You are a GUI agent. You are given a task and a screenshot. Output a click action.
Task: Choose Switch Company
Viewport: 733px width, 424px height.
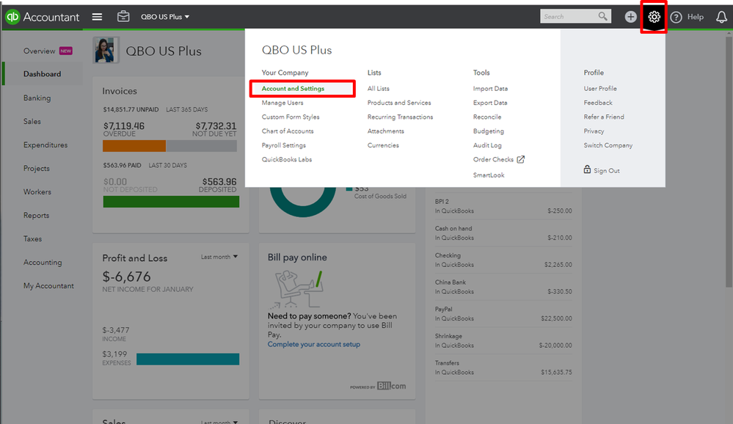(608, 145)
